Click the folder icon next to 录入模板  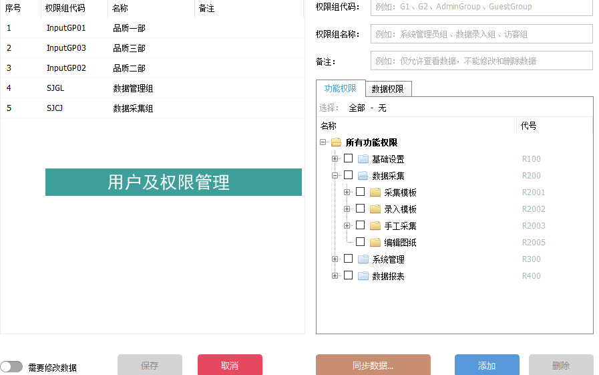tap(375, 209)
